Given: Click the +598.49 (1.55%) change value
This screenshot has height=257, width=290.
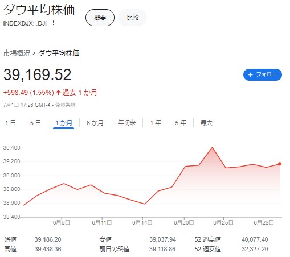Looking at the screenshot, I should (28, 93).
